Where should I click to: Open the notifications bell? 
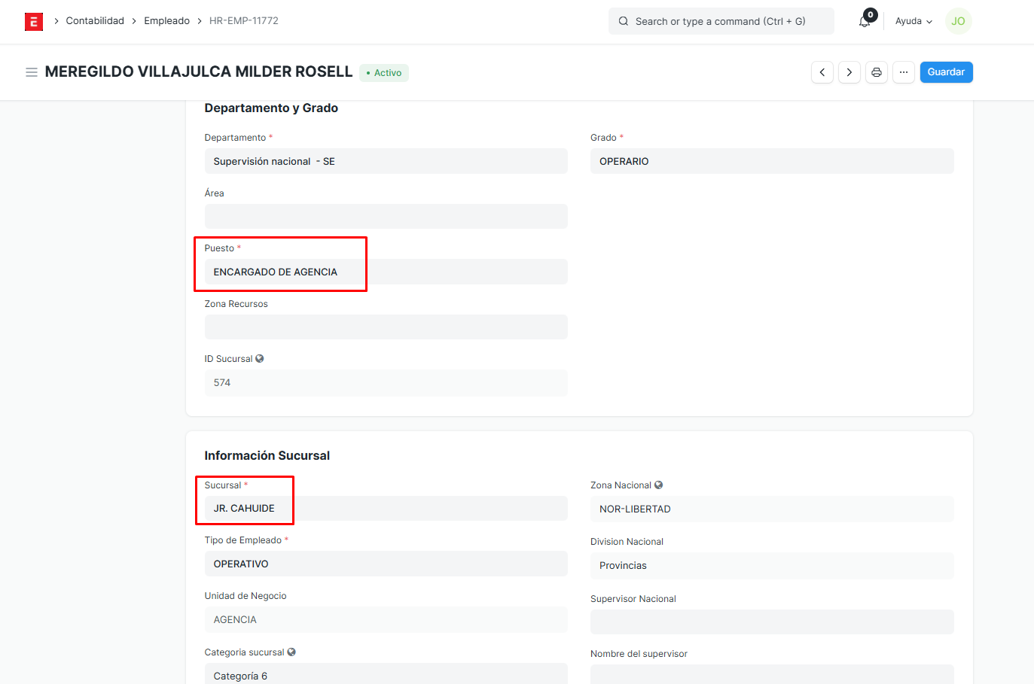coord(865,21)
